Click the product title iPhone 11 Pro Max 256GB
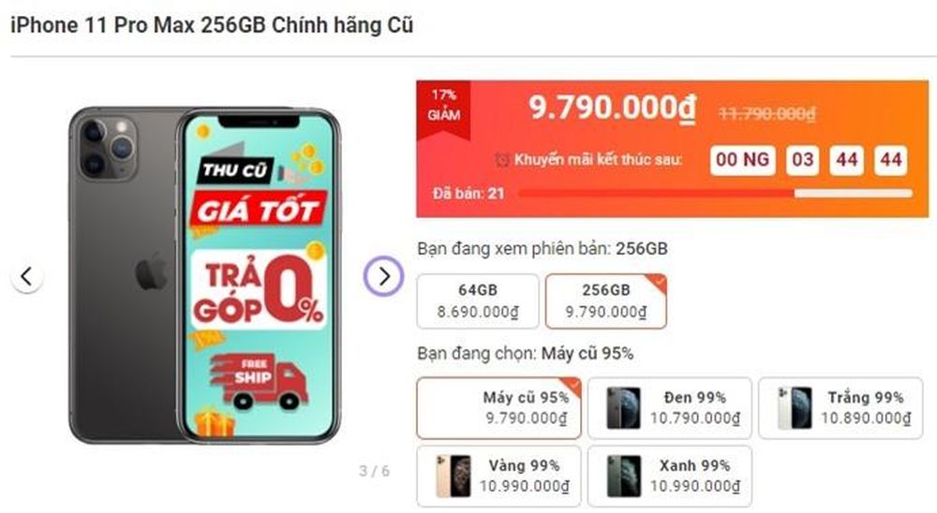Image resolution: width=937 pixels, height=513 pixels. tap(212, 25)
